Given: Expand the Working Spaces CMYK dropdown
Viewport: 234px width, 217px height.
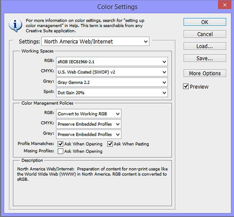Looking at the screenshot, I should 112,72.
